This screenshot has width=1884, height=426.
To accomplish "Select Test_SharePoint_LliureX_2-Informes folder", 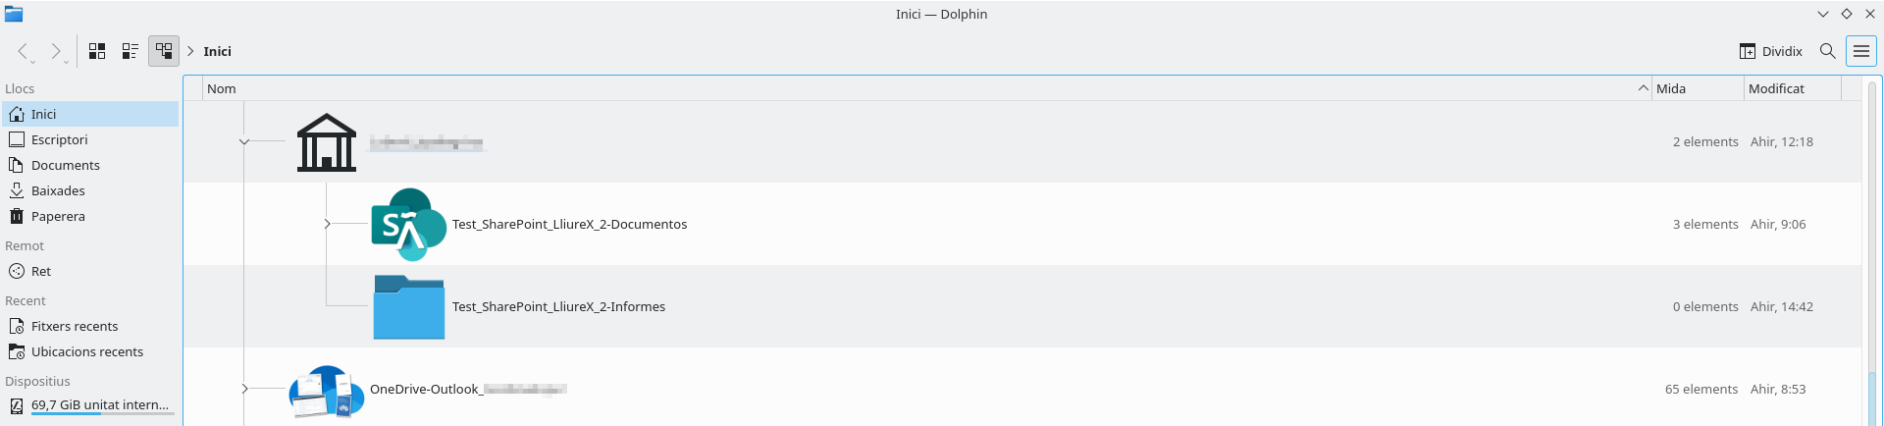I will click(558, 307).
